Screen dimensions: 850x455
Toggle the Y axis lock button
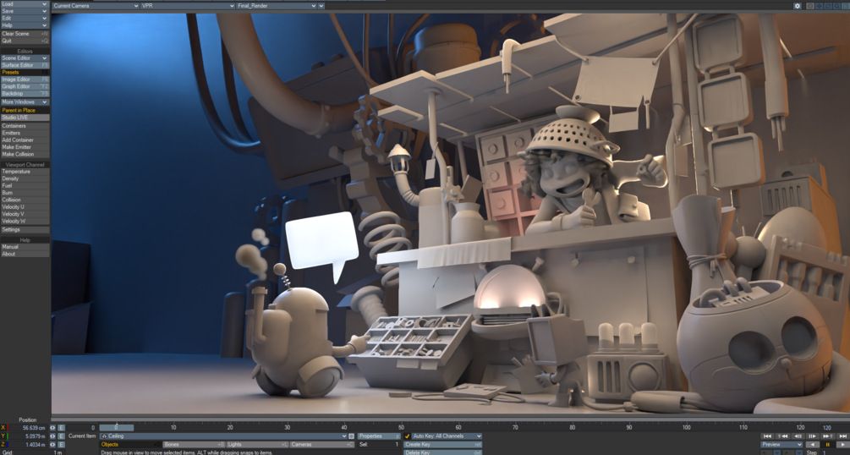[3, 436]
